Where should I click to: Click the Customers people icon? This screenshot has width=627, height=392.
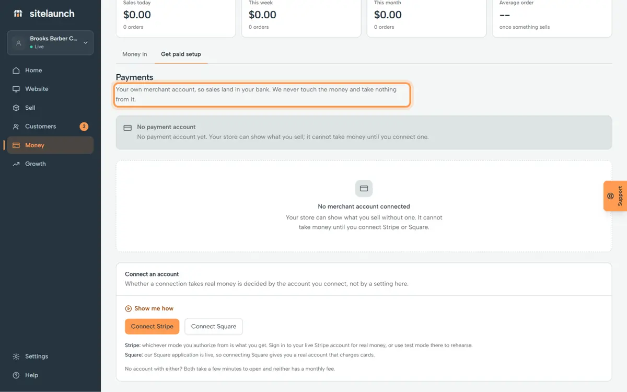(16, 126)
